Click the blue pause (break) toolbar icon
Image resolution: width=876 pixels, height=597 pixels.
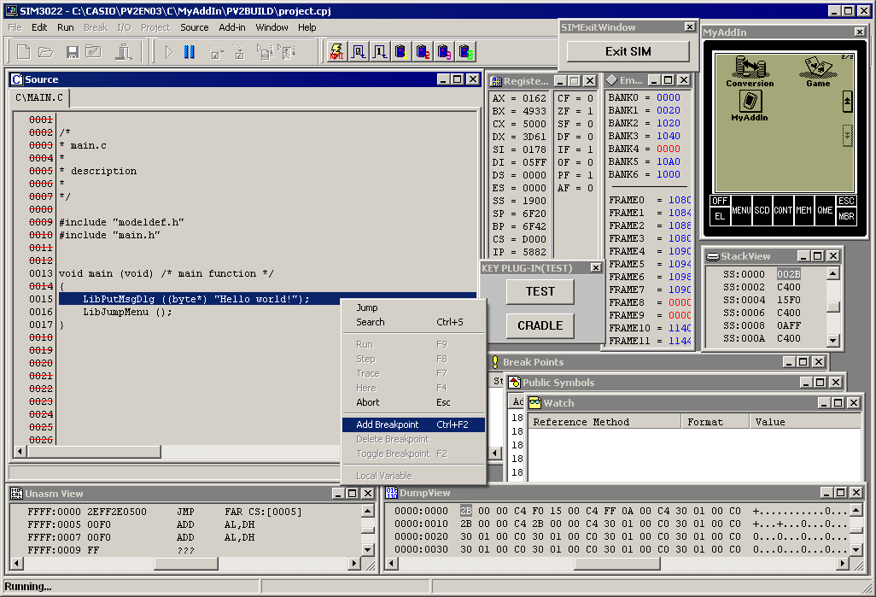(190, 52)
